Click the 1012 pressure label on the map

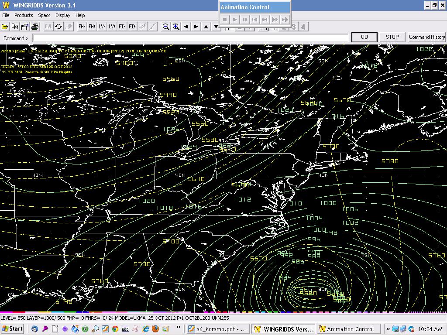243,199
